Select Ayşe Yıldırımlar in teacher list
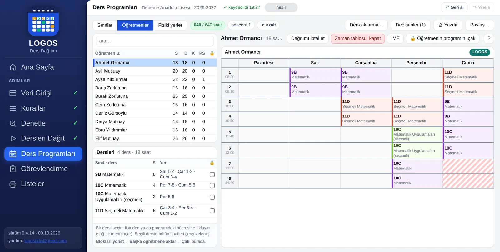 [x=155, y=79]
